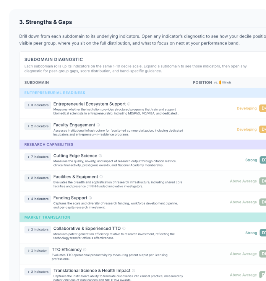Click the Market Translation section header
Image resolution: width=266 pixels, height=281 pixels.
(x=47, y=217)
